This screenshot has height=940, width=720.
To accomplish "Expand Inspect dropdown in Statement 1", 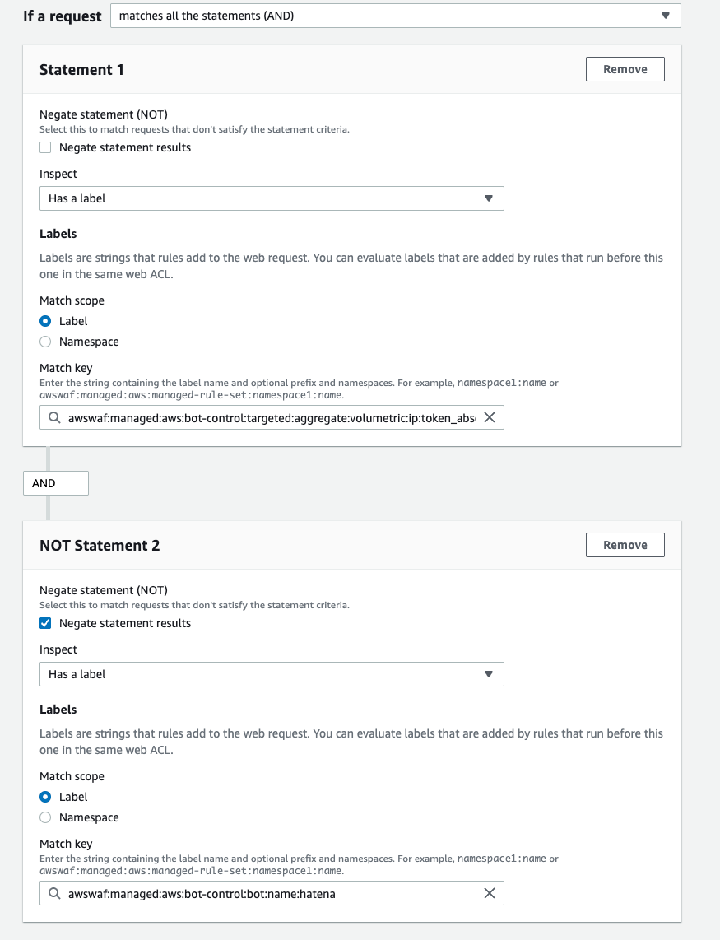I will (272, 198).
